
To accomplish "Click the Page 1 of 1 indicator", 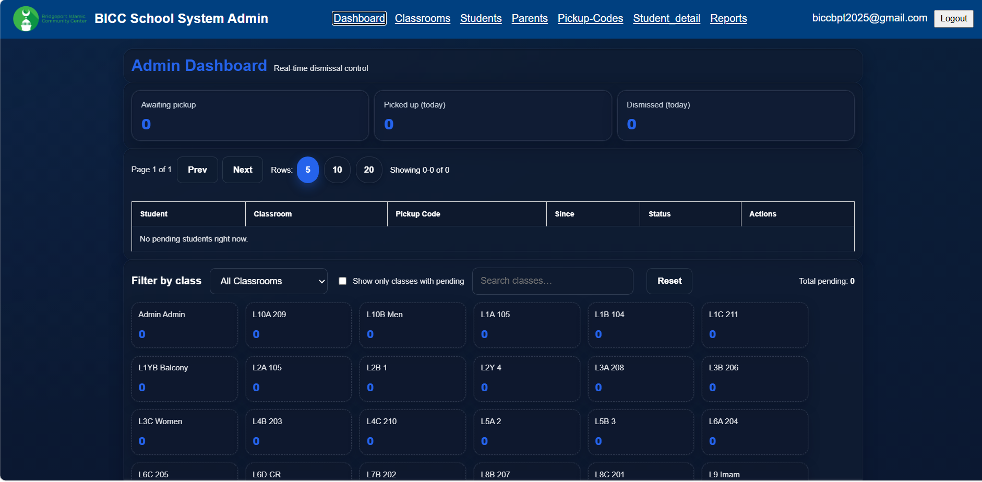I will tap(151, 170).
